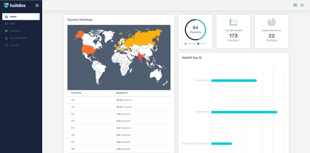Click the Incidents flag icon
This screenshot has width=310, height=153.
[6, 31]
